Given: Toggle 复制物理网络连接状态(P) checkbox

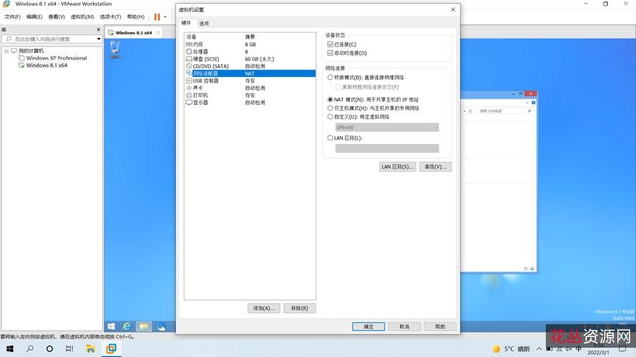Looking at the screenshot, I should pos(338,87).
